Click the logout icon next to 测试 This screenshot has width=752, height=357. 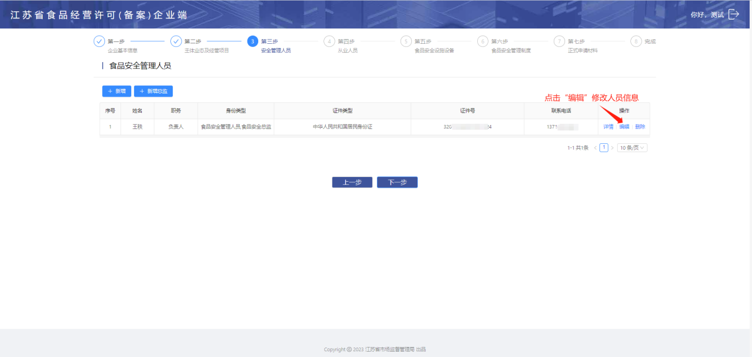734,14
